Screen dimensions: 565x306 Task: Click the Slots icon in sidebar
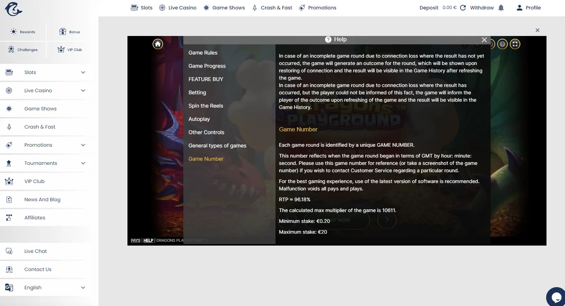point(9,72)
